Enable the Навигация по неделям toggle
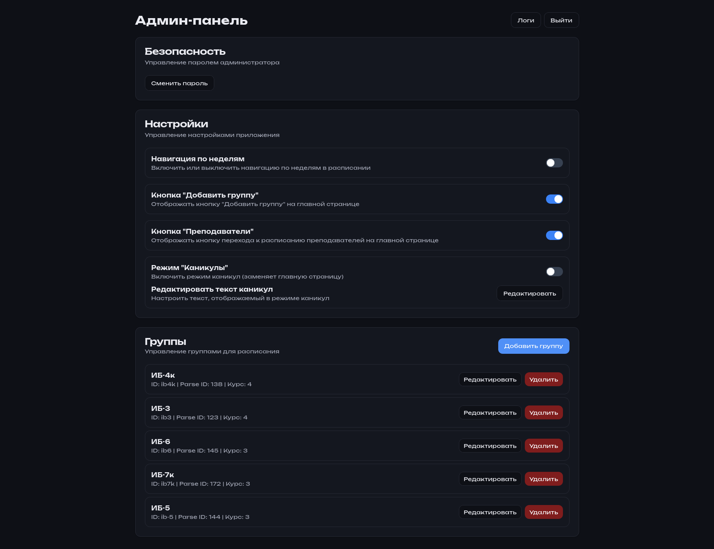The width and height of the screenshot is (714, 549). point(554,163)
